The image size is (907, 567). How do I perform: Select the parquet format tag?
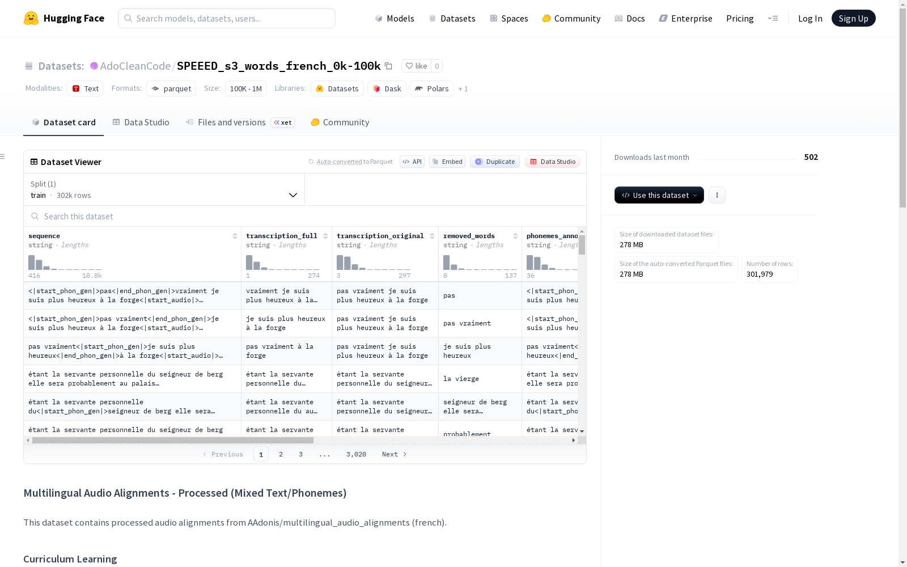pyautogui.click(x=171, y=88)
